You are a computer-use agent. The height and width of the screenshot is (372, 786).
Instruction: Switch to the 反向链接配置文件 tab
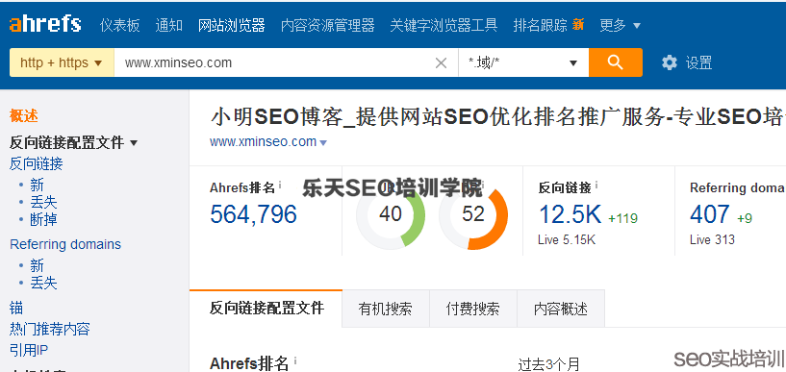[266, 308]
